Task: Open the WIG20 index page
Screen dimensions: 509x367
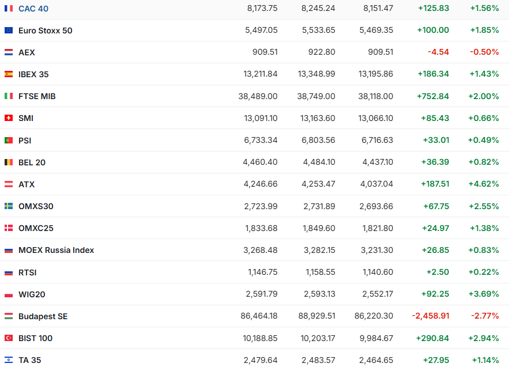Action: coord(32,294)
